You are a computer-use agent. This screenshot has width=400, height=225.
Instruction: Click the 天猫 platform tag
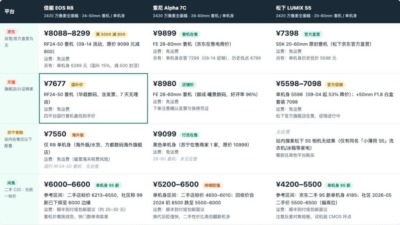click(11, 82)
